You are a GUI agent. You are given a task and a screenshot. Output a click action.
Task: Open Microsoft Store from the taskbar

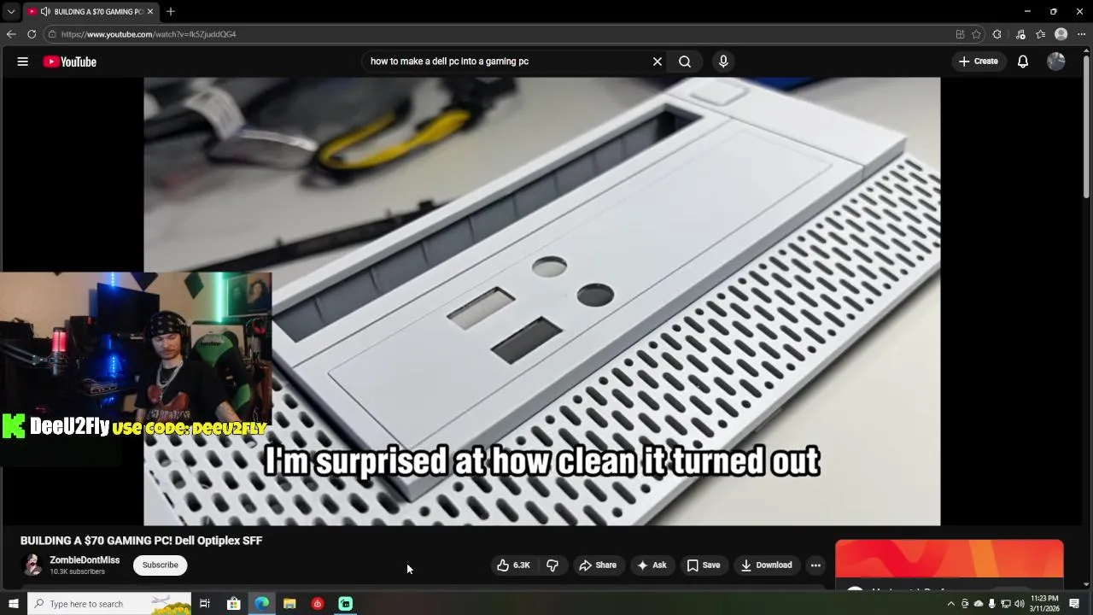click(x=233, y=604)
